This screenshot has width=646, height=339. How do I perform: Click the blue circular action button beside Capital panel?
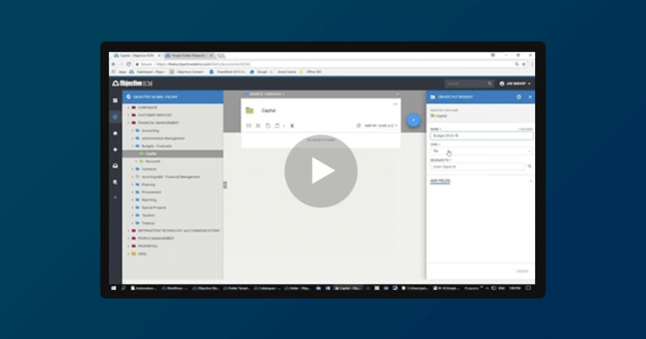[413, 121]
